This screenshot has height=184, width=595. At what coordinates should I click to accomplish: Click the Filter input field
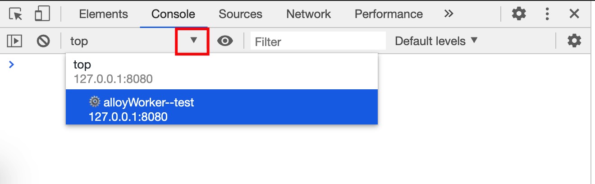click(x=318, y=41)
